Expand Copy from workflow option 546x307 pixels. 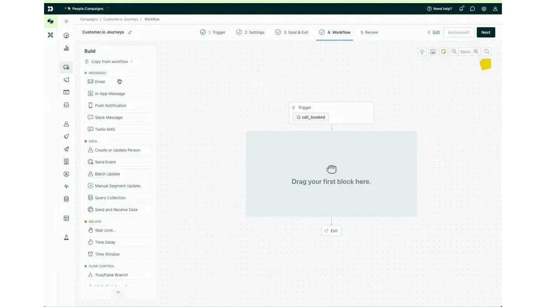(x=109, y=62)
